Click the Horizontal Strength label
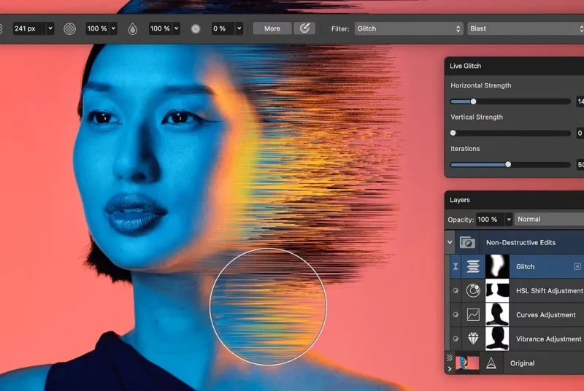The height and width of the screenshot is (391, 584). click(x=481, y=85)
